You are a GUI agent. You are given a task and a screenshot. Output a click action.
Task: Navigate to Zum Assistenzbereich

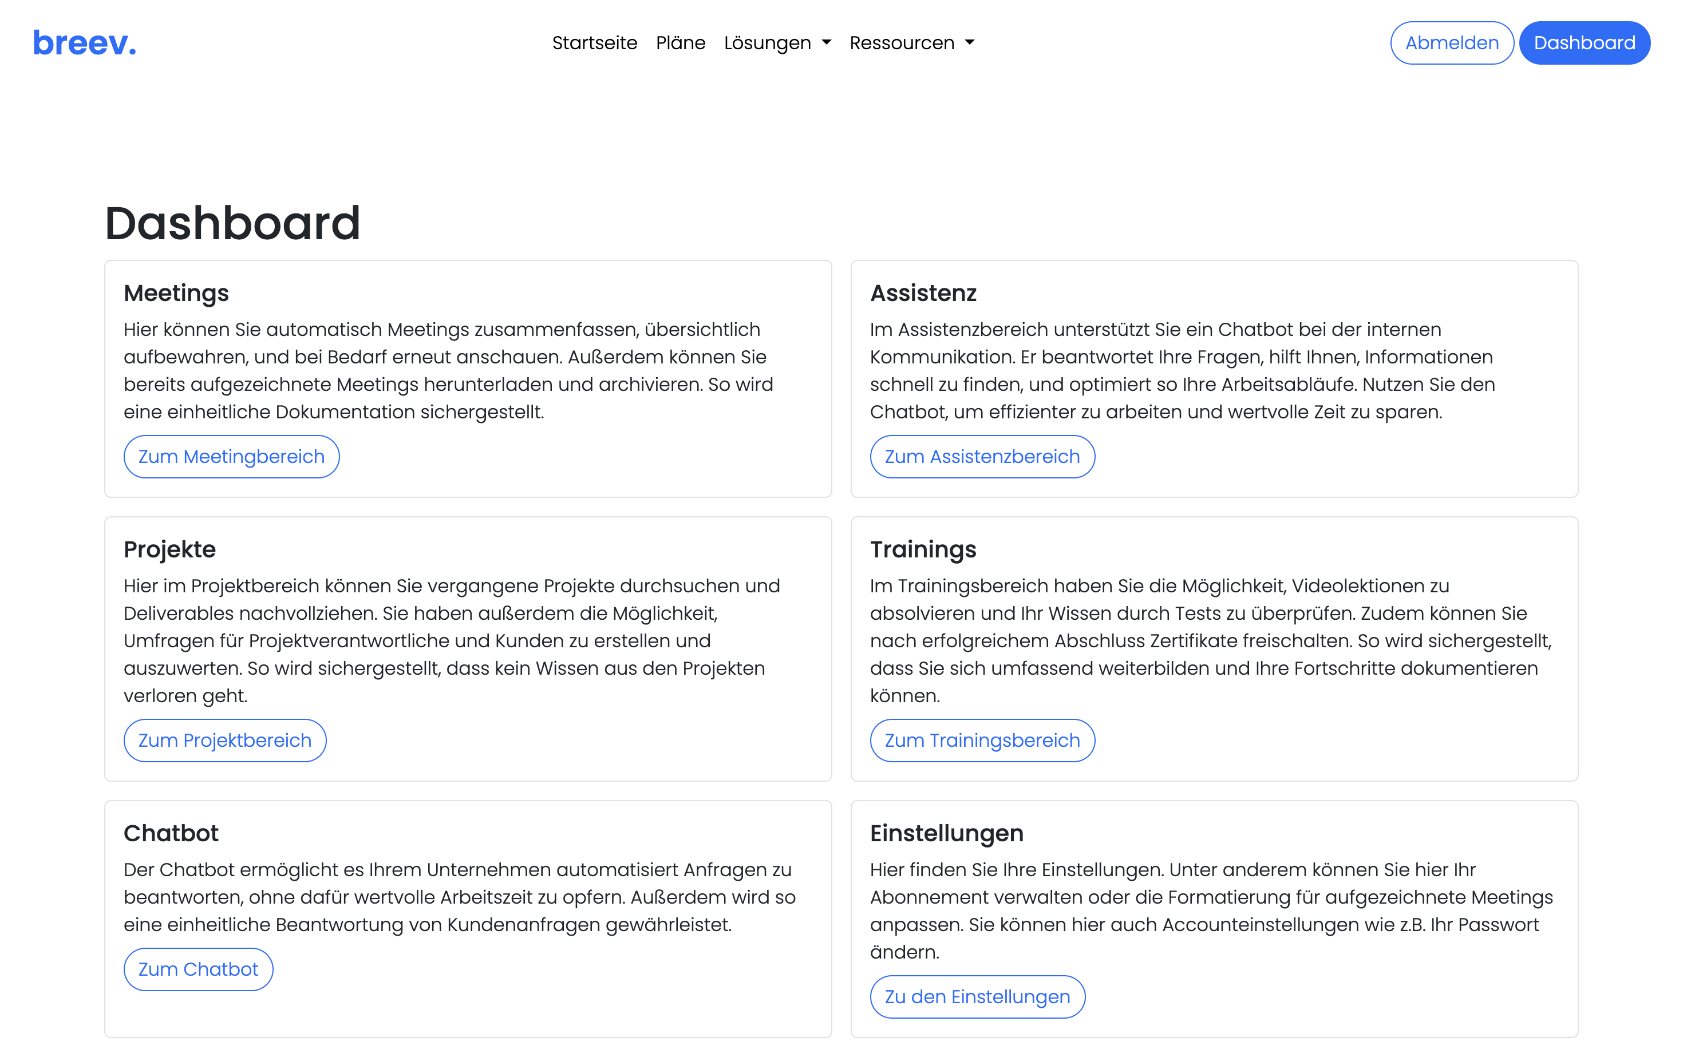point(983,456)
